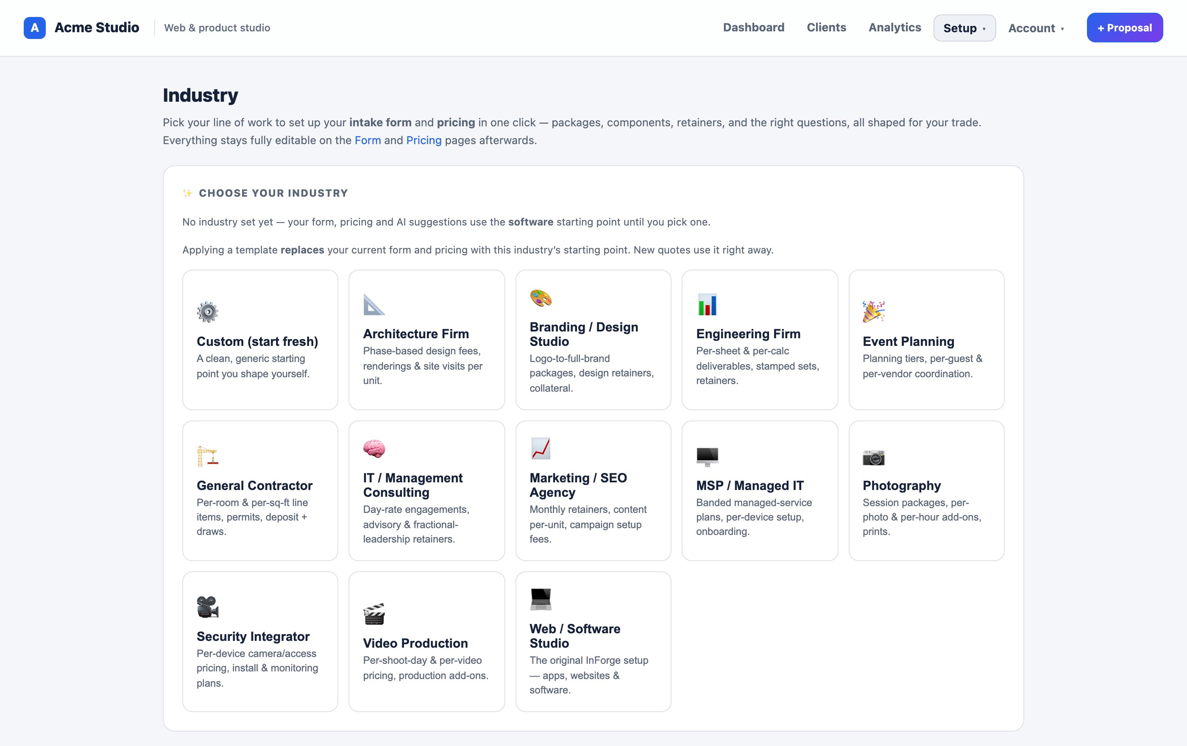Select the IT / Management Consulting title
This screenshot has height=746, width=1187.
(x=413, y=485)
